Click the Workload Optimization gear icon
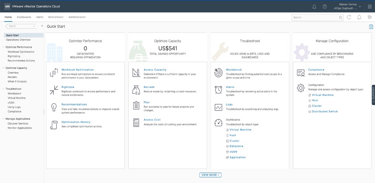 tap(54, 72)
